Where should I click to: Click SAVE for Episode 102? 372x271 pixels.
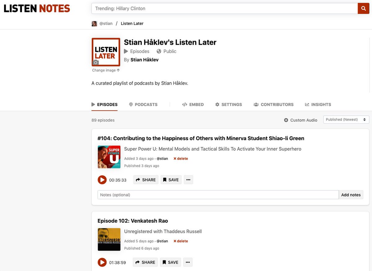pyautogui.click(x=170, y=262)
